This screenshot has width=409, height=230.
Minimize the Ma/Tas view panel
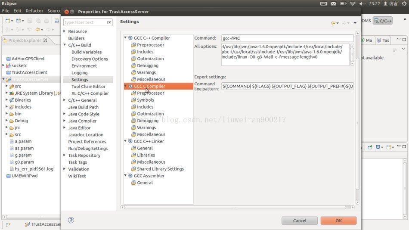399,39
